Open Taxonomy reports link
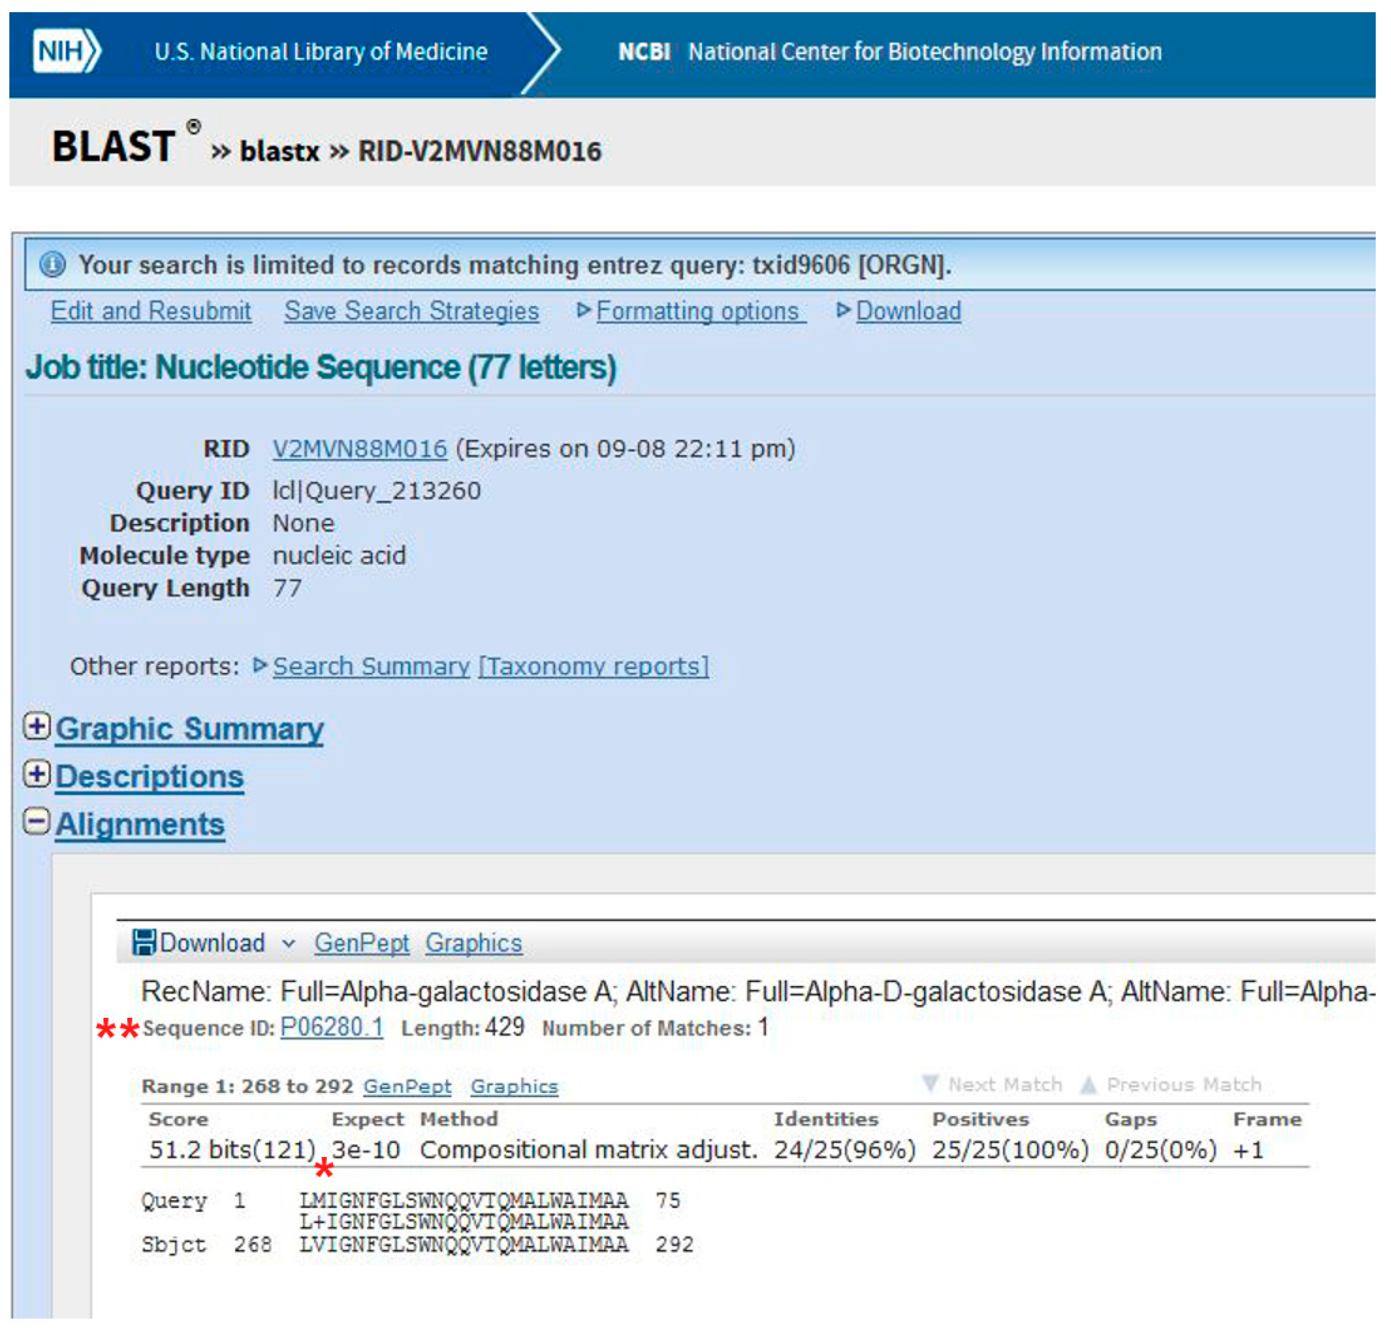This screenshot has width=1391, height=1328. (593, 667)
